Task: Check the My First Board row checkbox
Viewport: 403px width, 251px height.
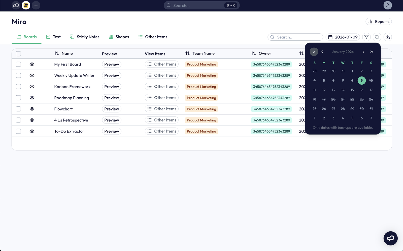Action: (18, 64)
